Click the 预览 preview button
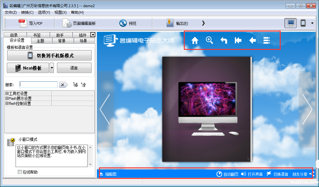319x187 pixels. coord(128,23)
